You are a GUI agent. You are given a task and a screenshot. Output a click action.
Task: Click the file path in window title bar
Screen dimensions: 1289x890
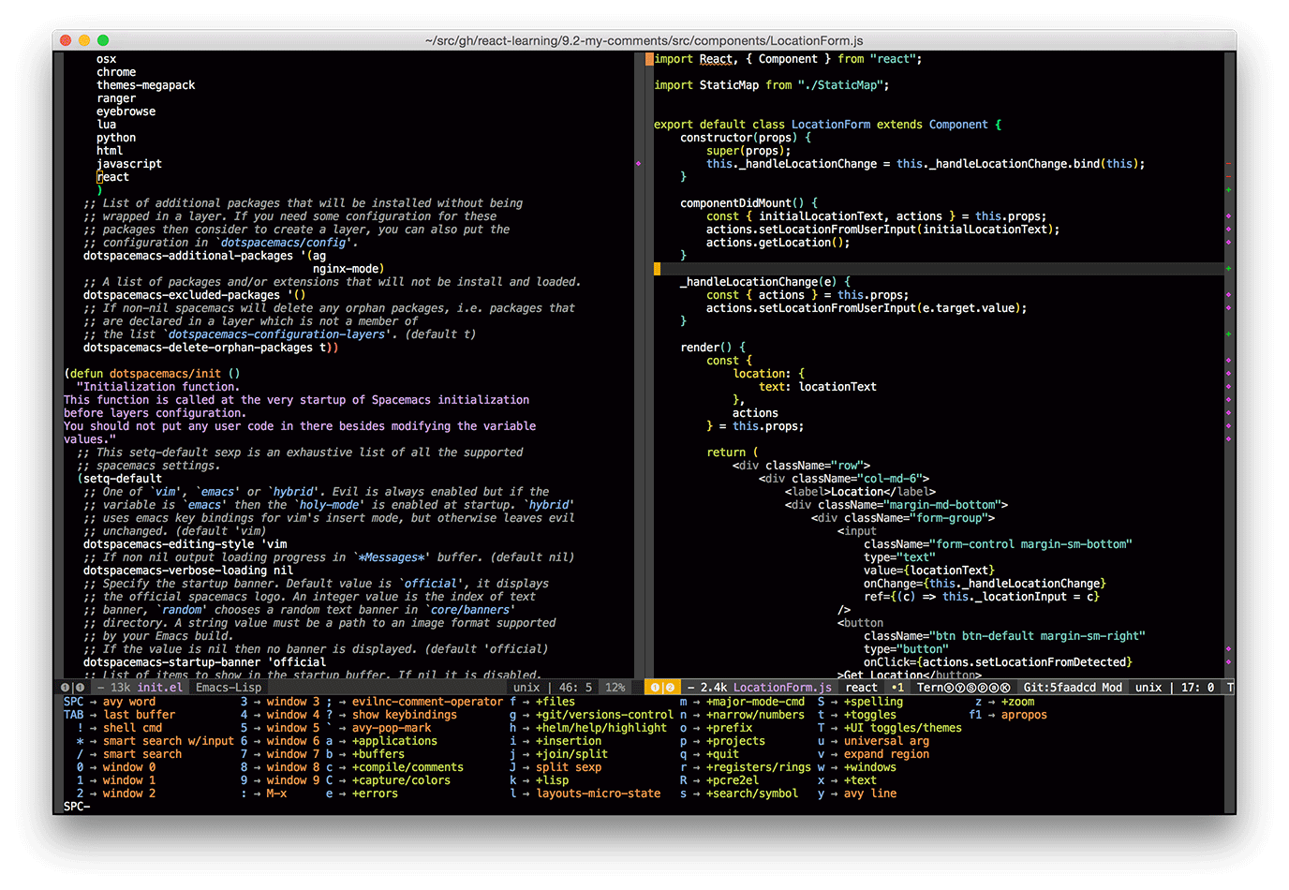[x=644, y=40]
